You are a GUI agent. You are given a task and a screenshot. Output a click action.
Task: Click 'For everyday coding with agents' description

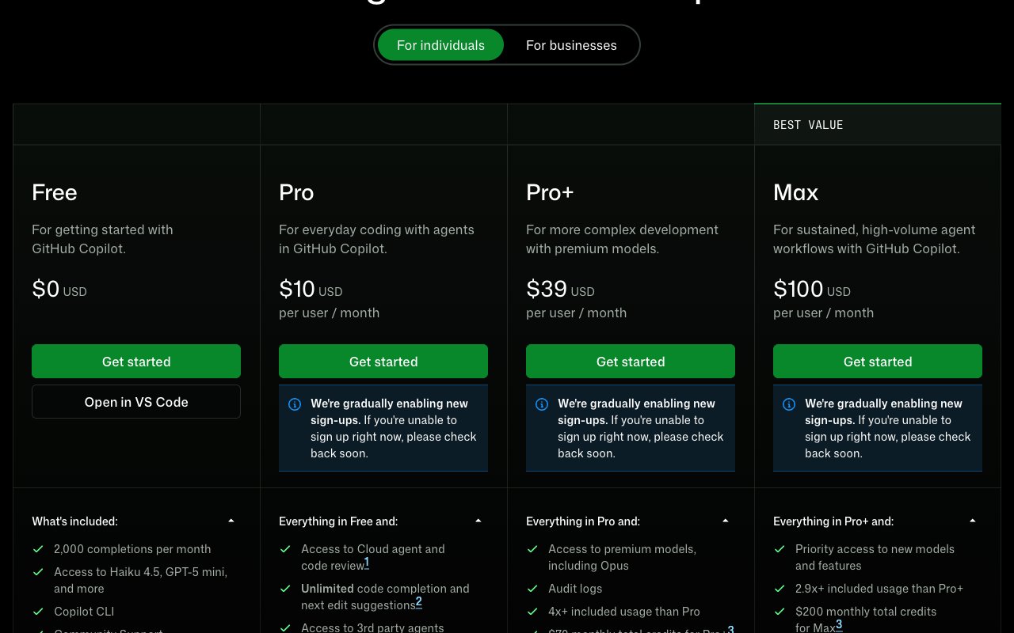[376, 239]
